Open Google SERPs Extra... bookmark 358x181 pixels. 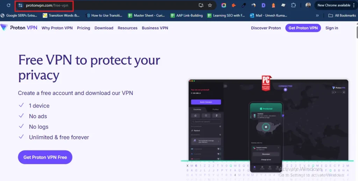pos(19,15)
